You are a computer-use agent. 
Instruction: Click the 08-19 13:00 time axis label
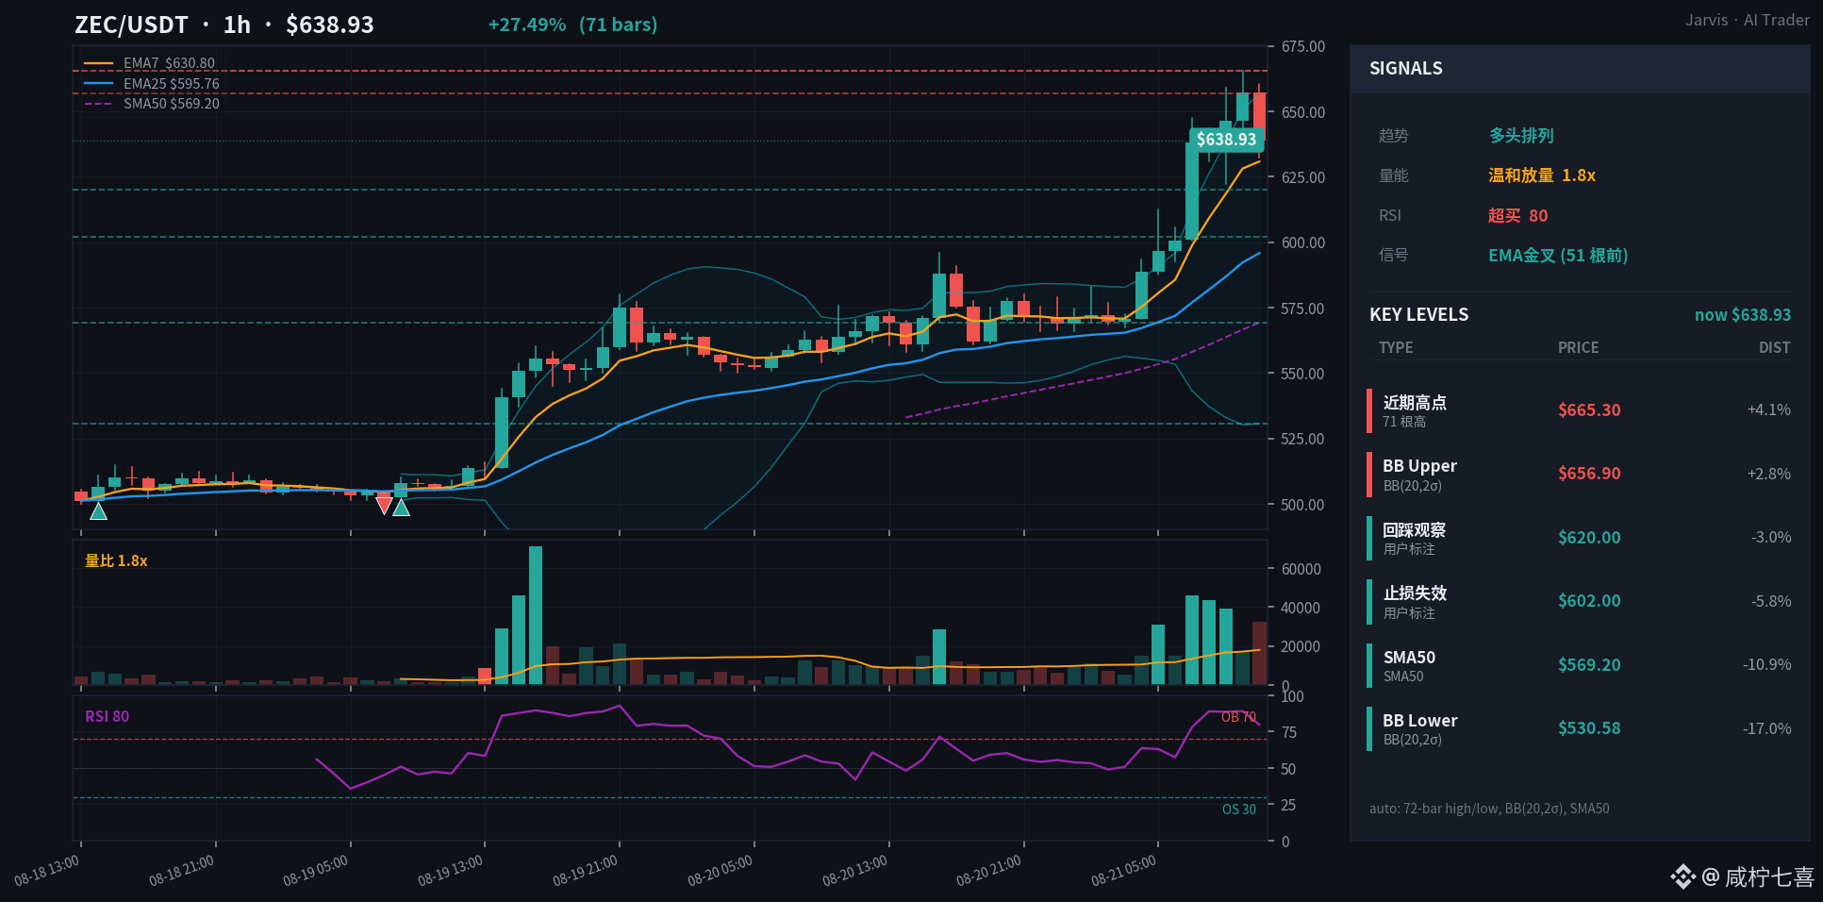pos(451,870)
